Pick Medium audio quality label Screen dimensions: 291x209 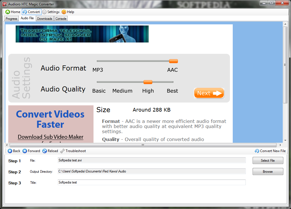coord(122,91)
